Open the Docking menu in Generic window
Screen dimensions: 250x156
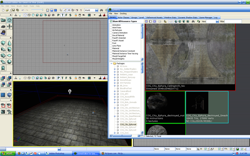(x=123, y=13)
